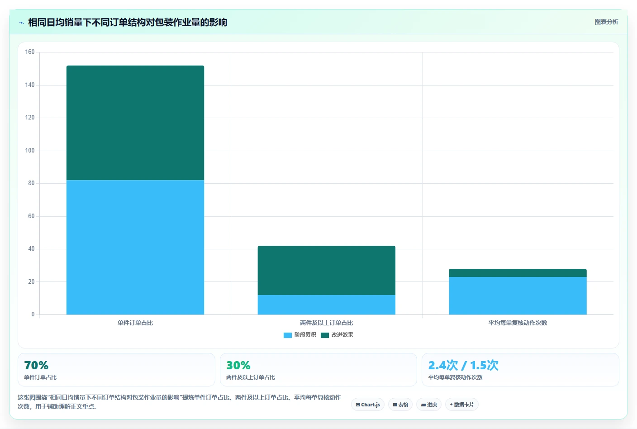
Task: Click the dark green 改进效果 legend swatch
Action: (325, 335)
